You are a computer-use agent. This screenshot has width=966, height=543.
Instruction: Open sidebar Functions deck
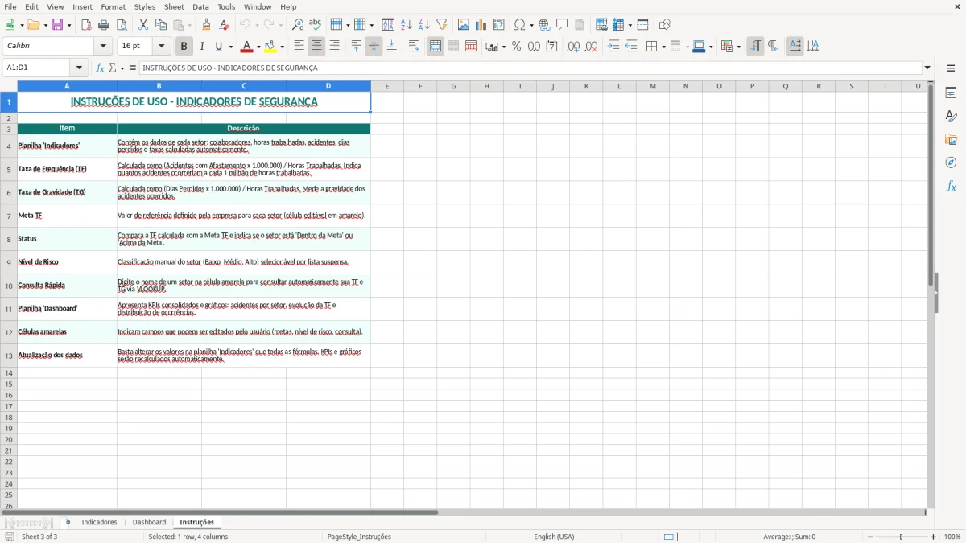[951, 187]
